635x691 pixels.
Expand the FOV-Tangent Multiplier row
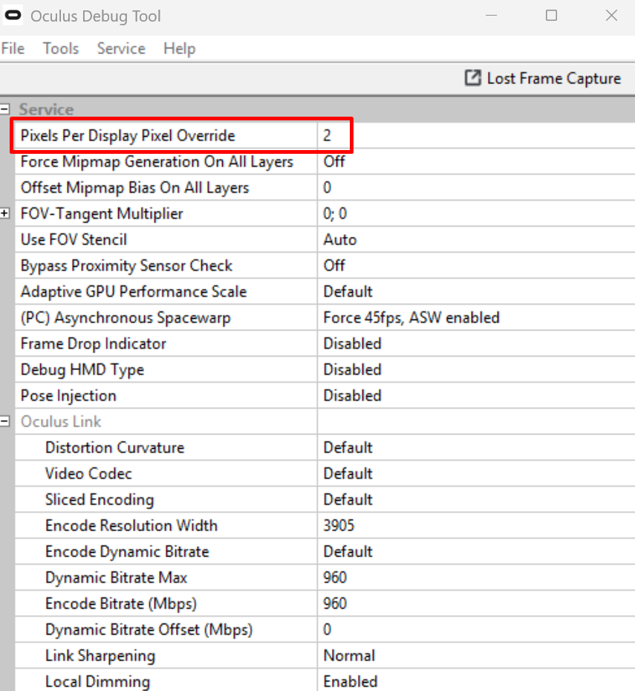[x=4, y=213]
